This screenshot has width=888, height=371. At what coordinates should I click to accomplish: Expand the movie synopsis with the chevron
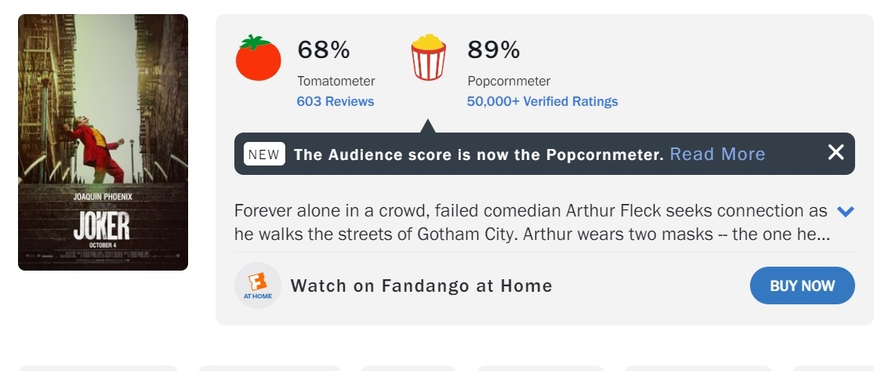(x=845, y=211)
